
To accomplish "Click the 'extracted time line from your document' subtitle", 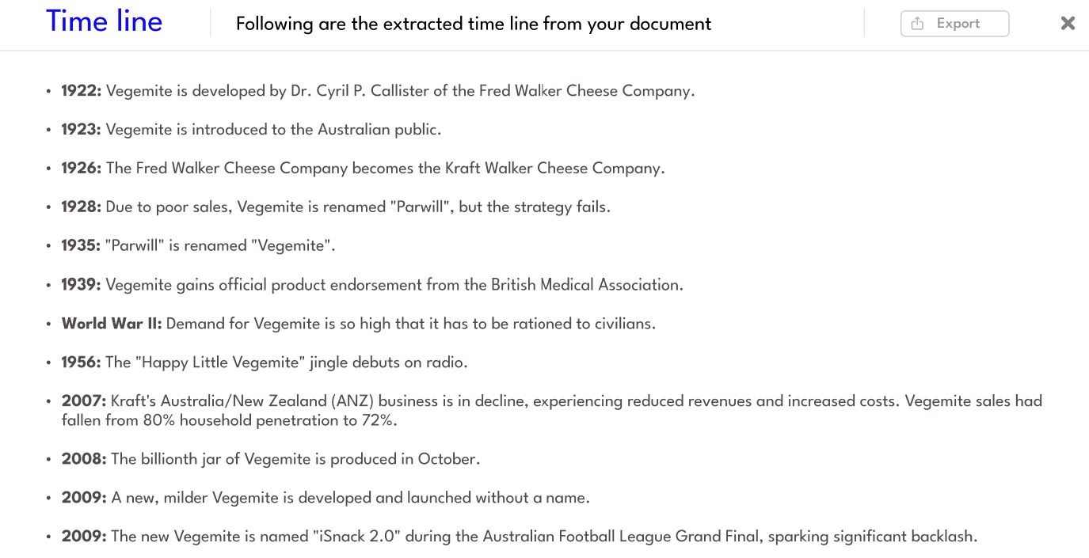I will pyautogui.click(x=474, y=25).
